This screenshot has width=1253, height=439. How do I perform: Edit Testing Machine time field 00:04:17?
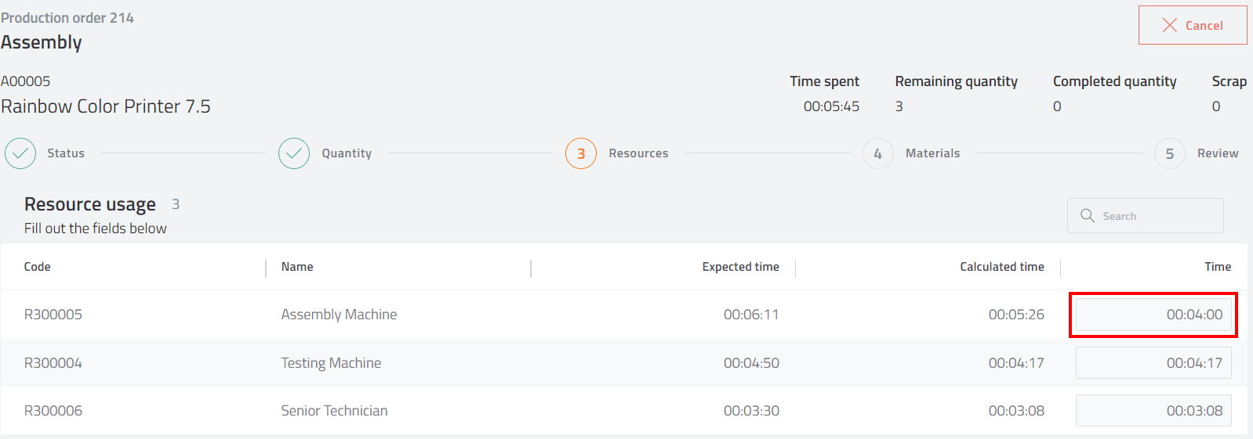[x=1153, y=363]
